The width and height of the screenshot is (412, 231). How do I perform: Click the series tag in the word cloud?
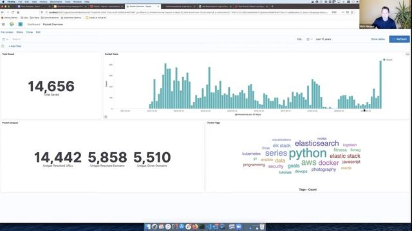[276, 153]
